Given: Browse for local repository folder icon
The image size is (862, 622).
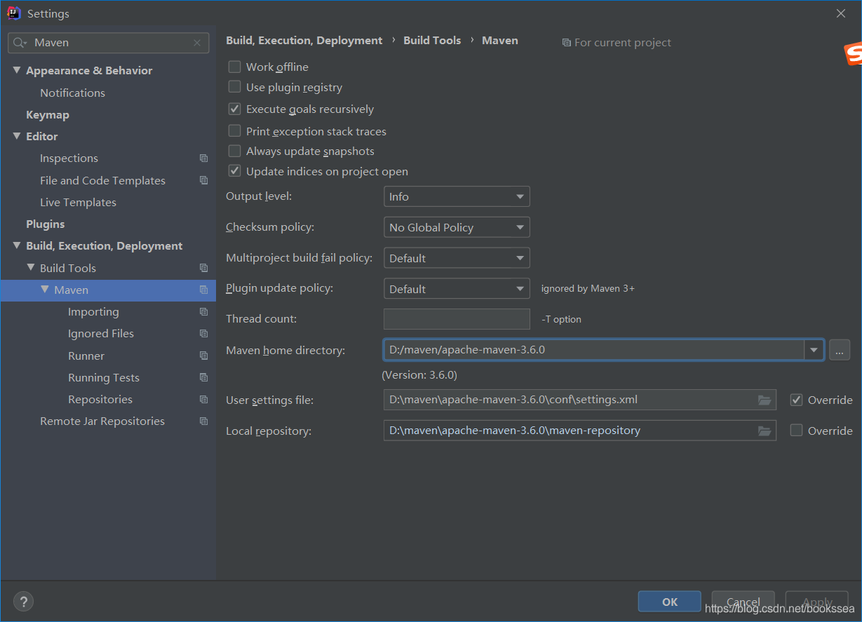Looking at the screenshot, I should coord(765,431).
